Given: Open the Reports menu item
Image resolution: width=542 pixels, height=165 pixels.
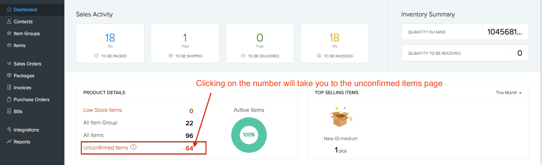Looking at the screenshot, I should coord(22,142).
